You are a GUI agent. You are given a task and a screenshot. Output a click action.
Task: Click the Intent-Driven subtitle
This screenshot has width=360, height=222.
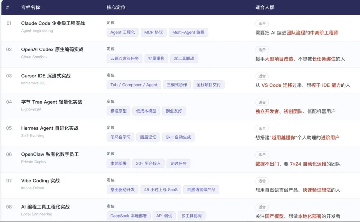[32, 188]
